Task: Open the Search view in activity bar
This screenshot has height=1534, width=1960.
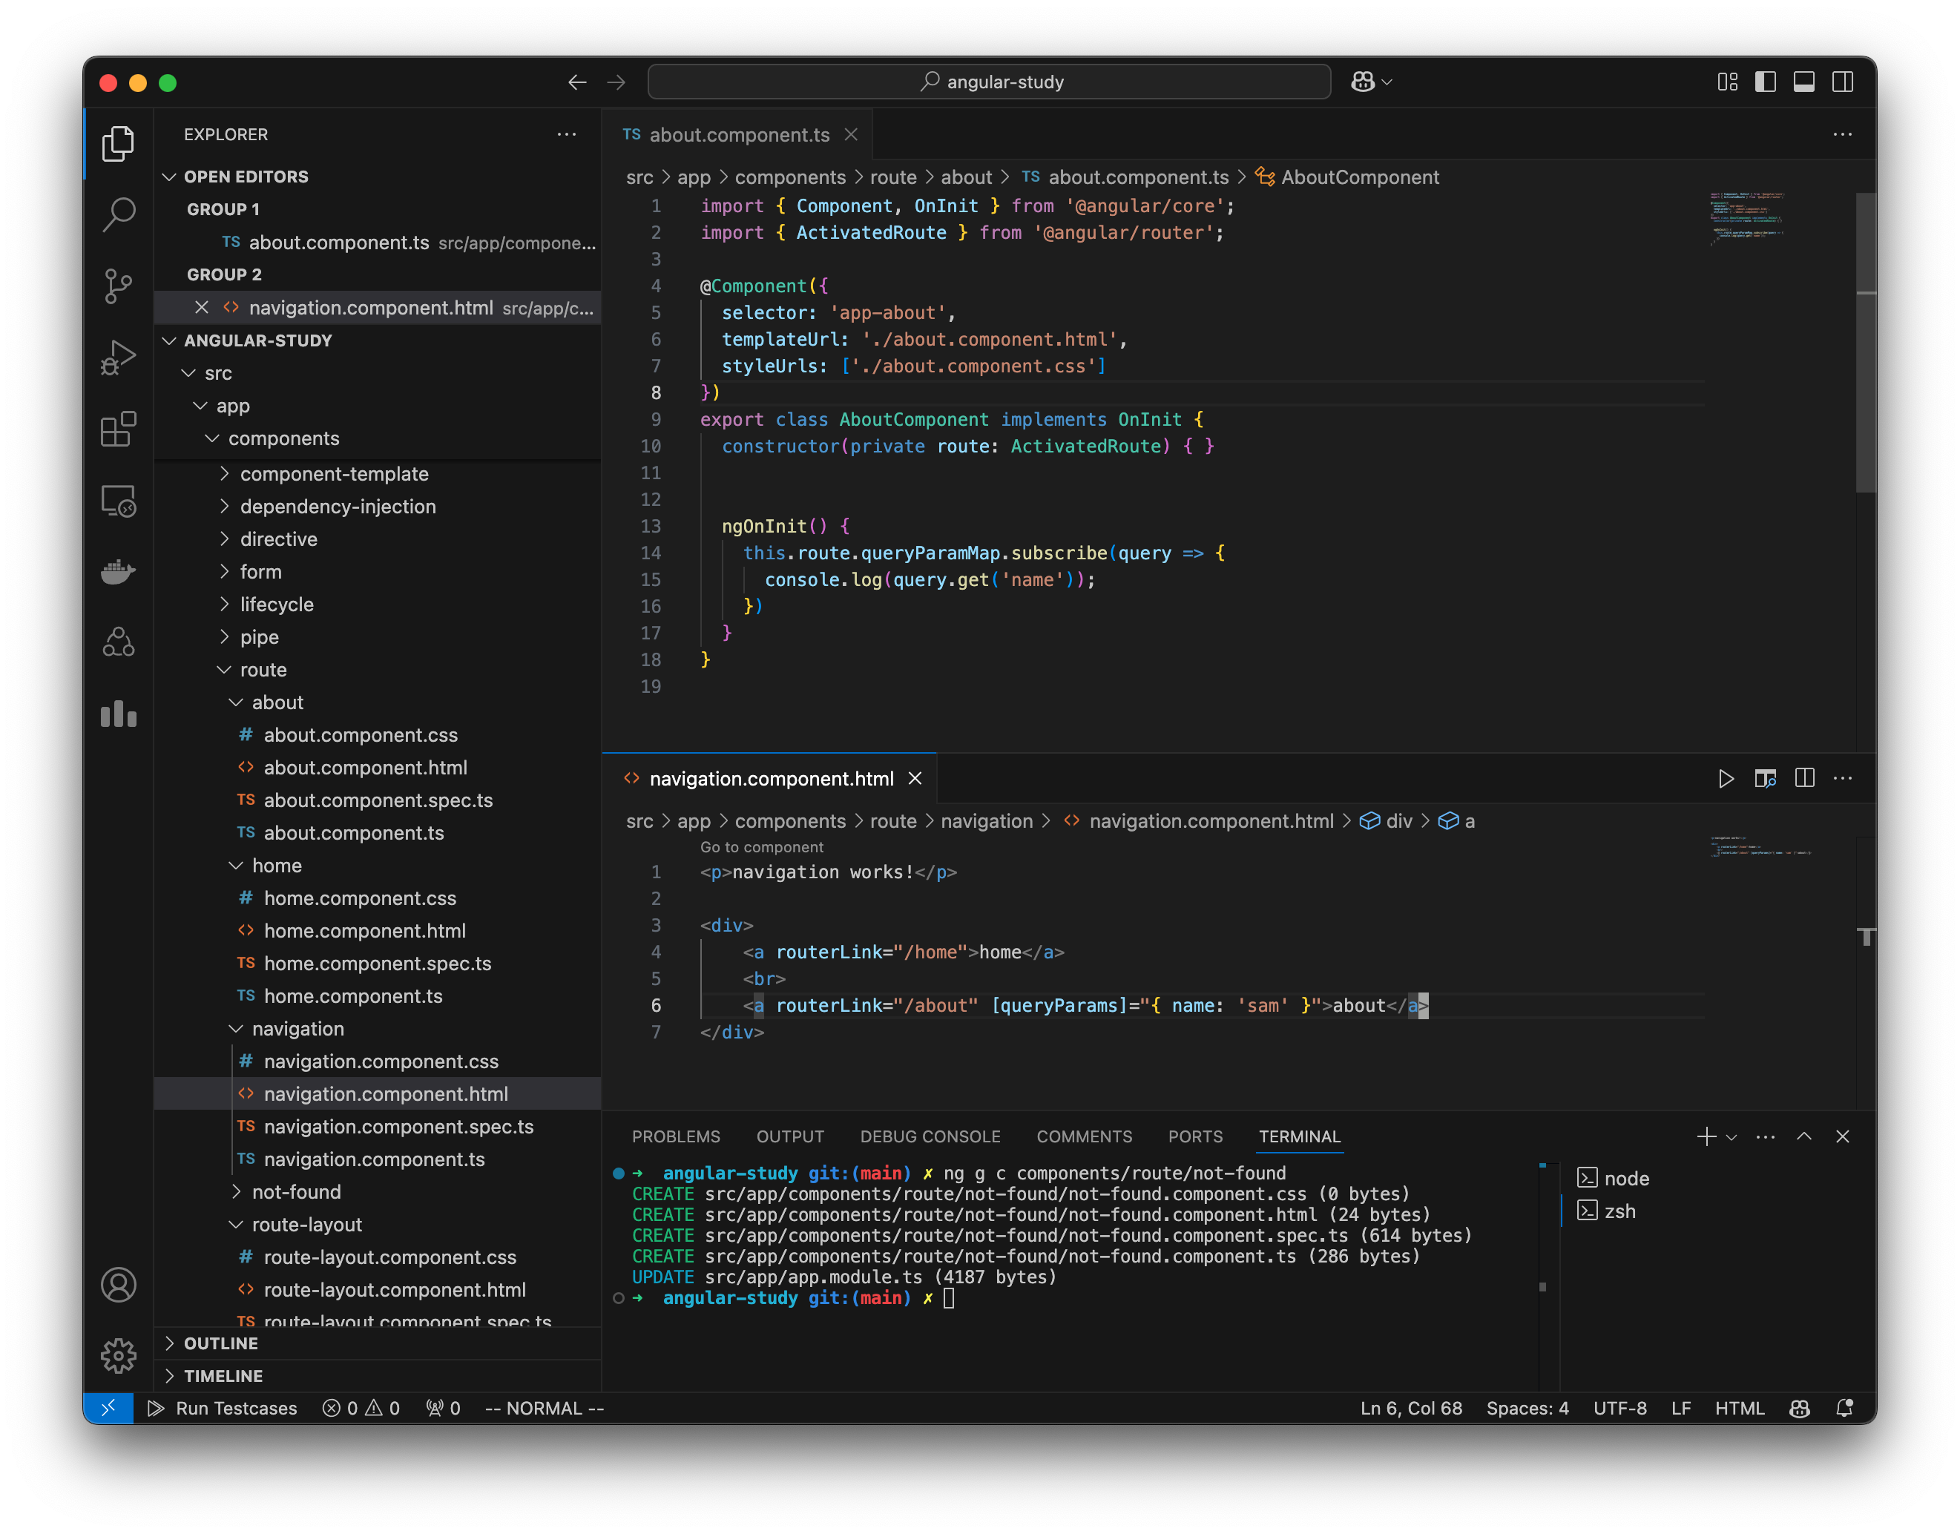Action: [119, 214]
